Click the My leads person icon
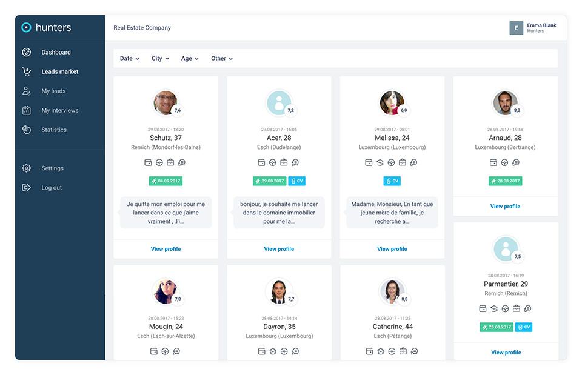This screenshot has width=582, height=375. click(x=27, y=91)
